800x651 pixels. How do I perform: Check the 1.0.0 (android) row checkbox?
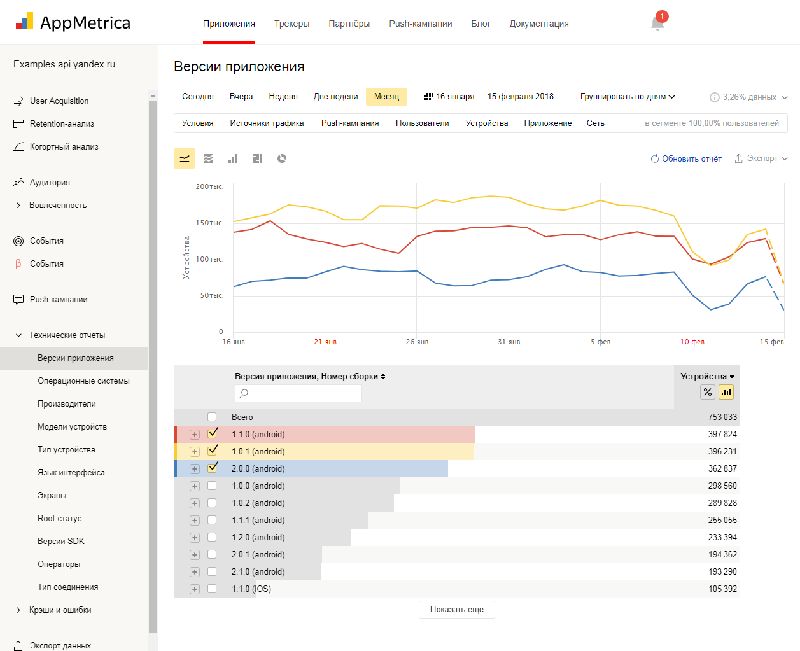click(212, 486)
